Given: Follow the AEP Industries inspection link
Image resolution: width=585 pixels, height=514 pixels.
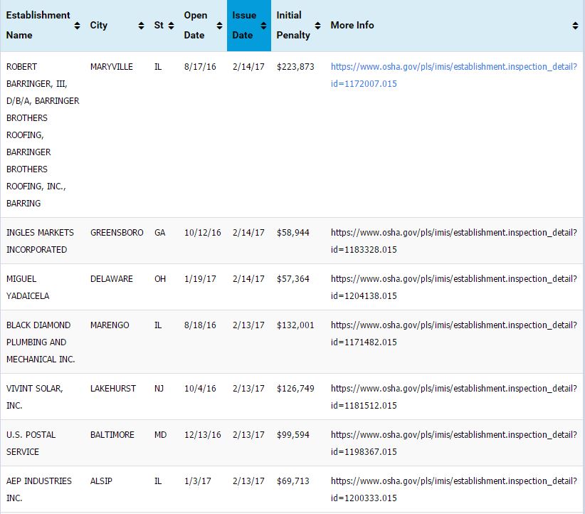Looking at the screenshot, I should (453, 489).
